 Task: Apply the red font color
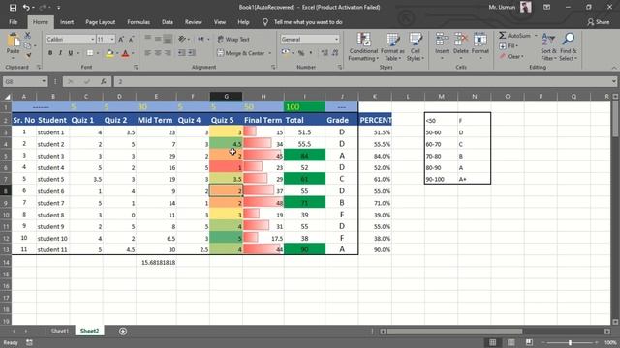point(125,53)
